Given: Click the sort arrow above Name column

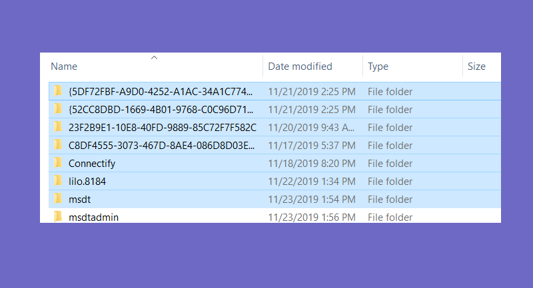Looking at the screenshot, I should [154, 58].
